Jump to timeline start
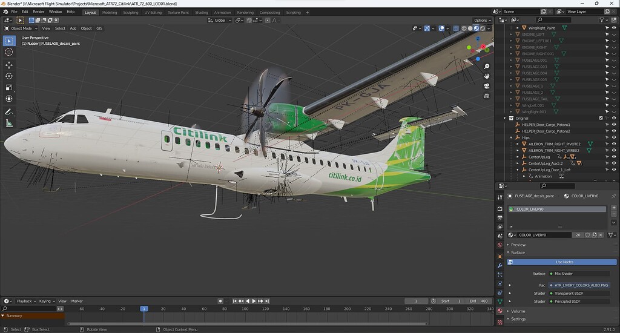Viewport: 620px width, 333px height. [x=235, y=301]
